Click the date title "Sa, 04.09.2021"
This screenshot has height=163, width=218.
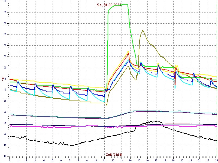109,5
